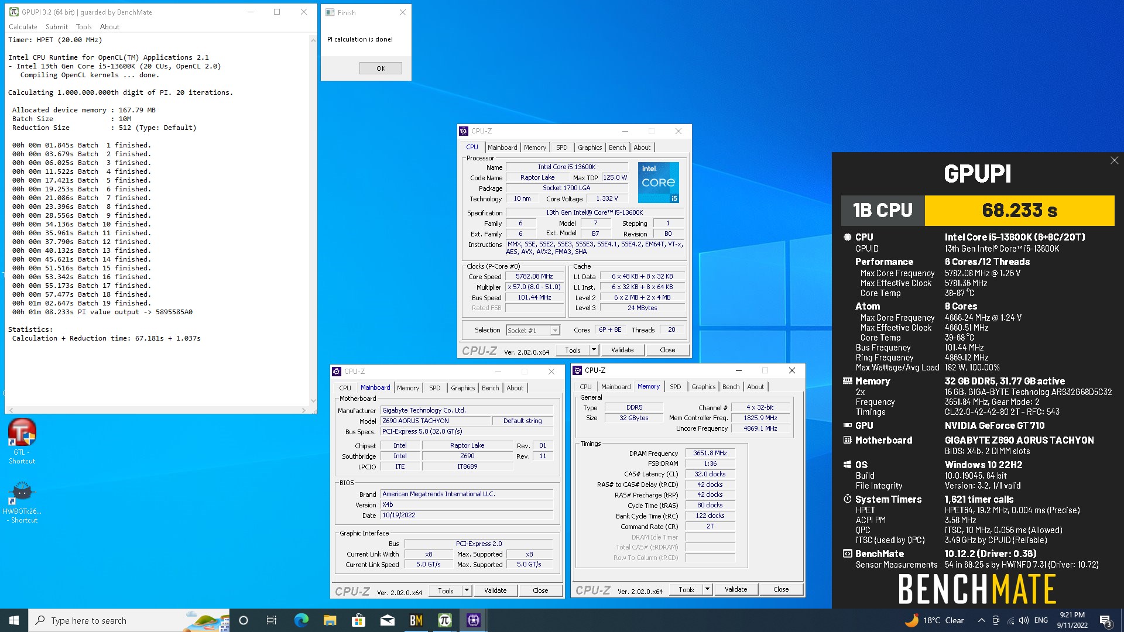Switch to Mainboard tab in top CPU-Z window
The height and width of the screenshot is (632, 1124).
pyautogui.click(x=502, y=147)
